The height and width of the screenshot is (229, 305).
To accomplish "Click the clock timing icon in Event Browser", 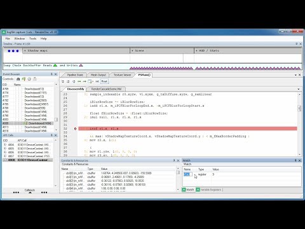I will coord(29,79).
